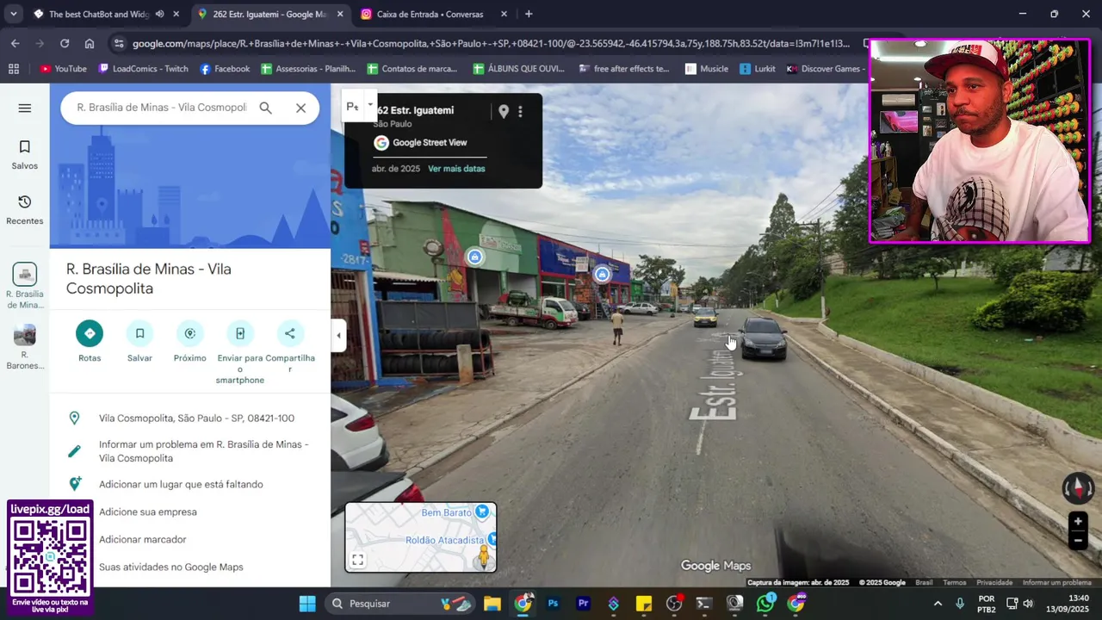Open the Google Maps hamburger menu
Screen dimensions: 1102x620
24,108
